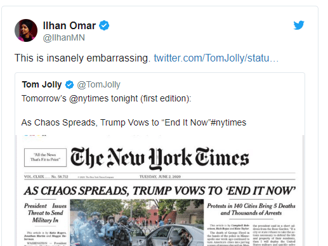
Task: Open Ilhan Omar's display name link
Action: (69, 25)
